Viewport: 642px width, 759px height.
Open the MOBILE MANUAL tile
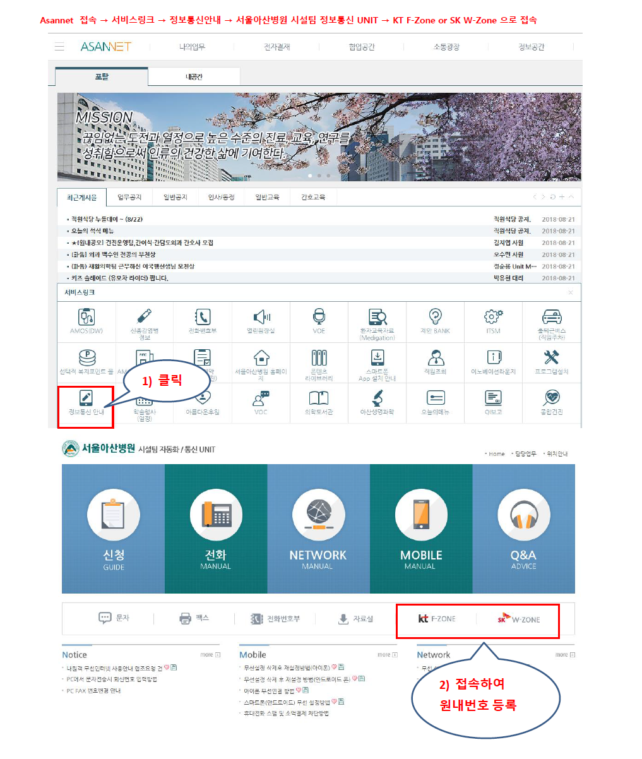tap(421, 529)
